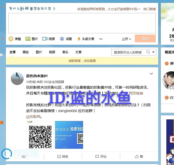The height and width of the screenshot is (165, 174).
Task: Open the emoji (表情) picker icon
Action: pos(11,39)
